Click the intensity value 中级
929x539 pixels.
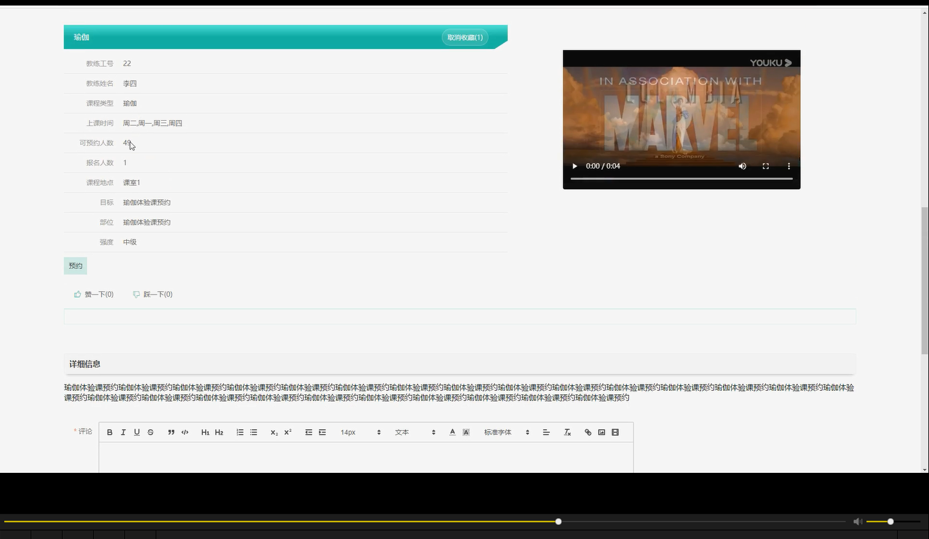click(130, 242)
